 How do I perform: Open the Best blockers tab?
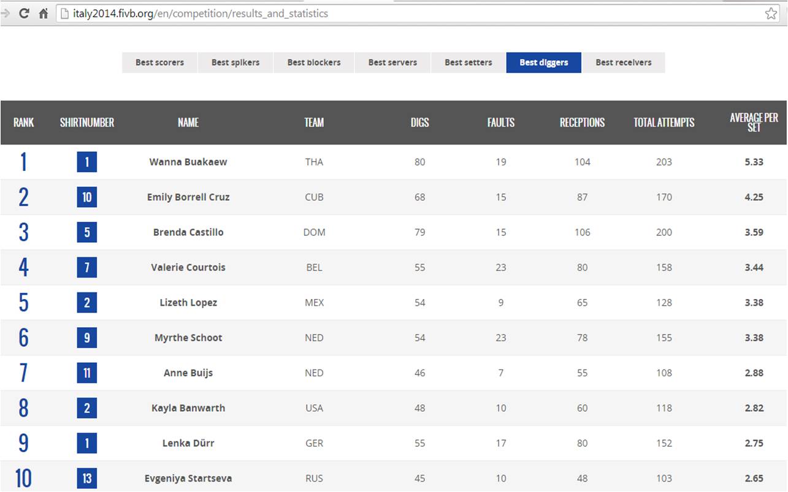pyautogui.click(x=314, y=62)
